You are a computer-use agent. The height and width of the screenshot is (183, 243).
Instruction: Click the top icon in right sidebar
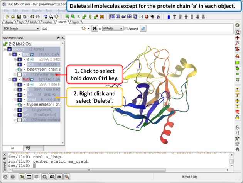(x=237, y=25)
